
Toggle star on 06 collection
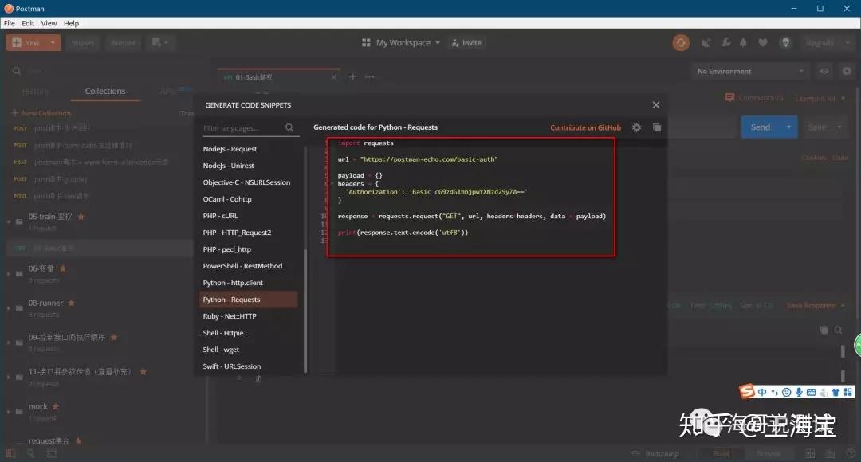[x=63, y=269]
